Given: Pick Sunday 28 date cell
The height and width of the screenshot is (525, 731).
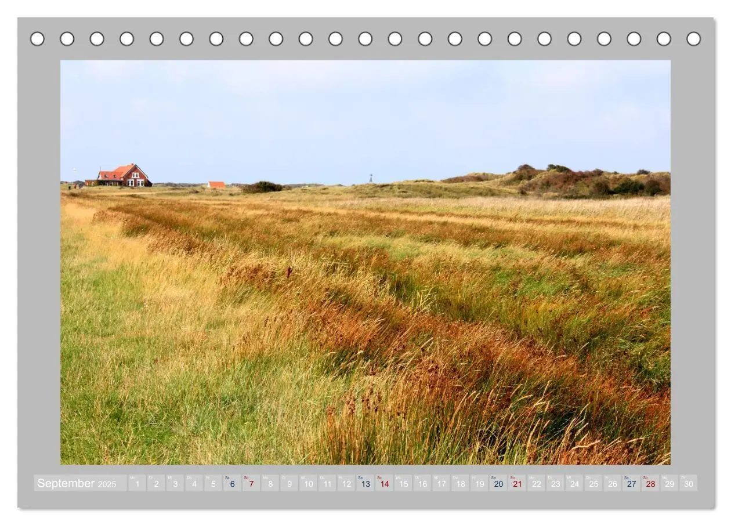Looking at the screenshot, I should point(650,483).
